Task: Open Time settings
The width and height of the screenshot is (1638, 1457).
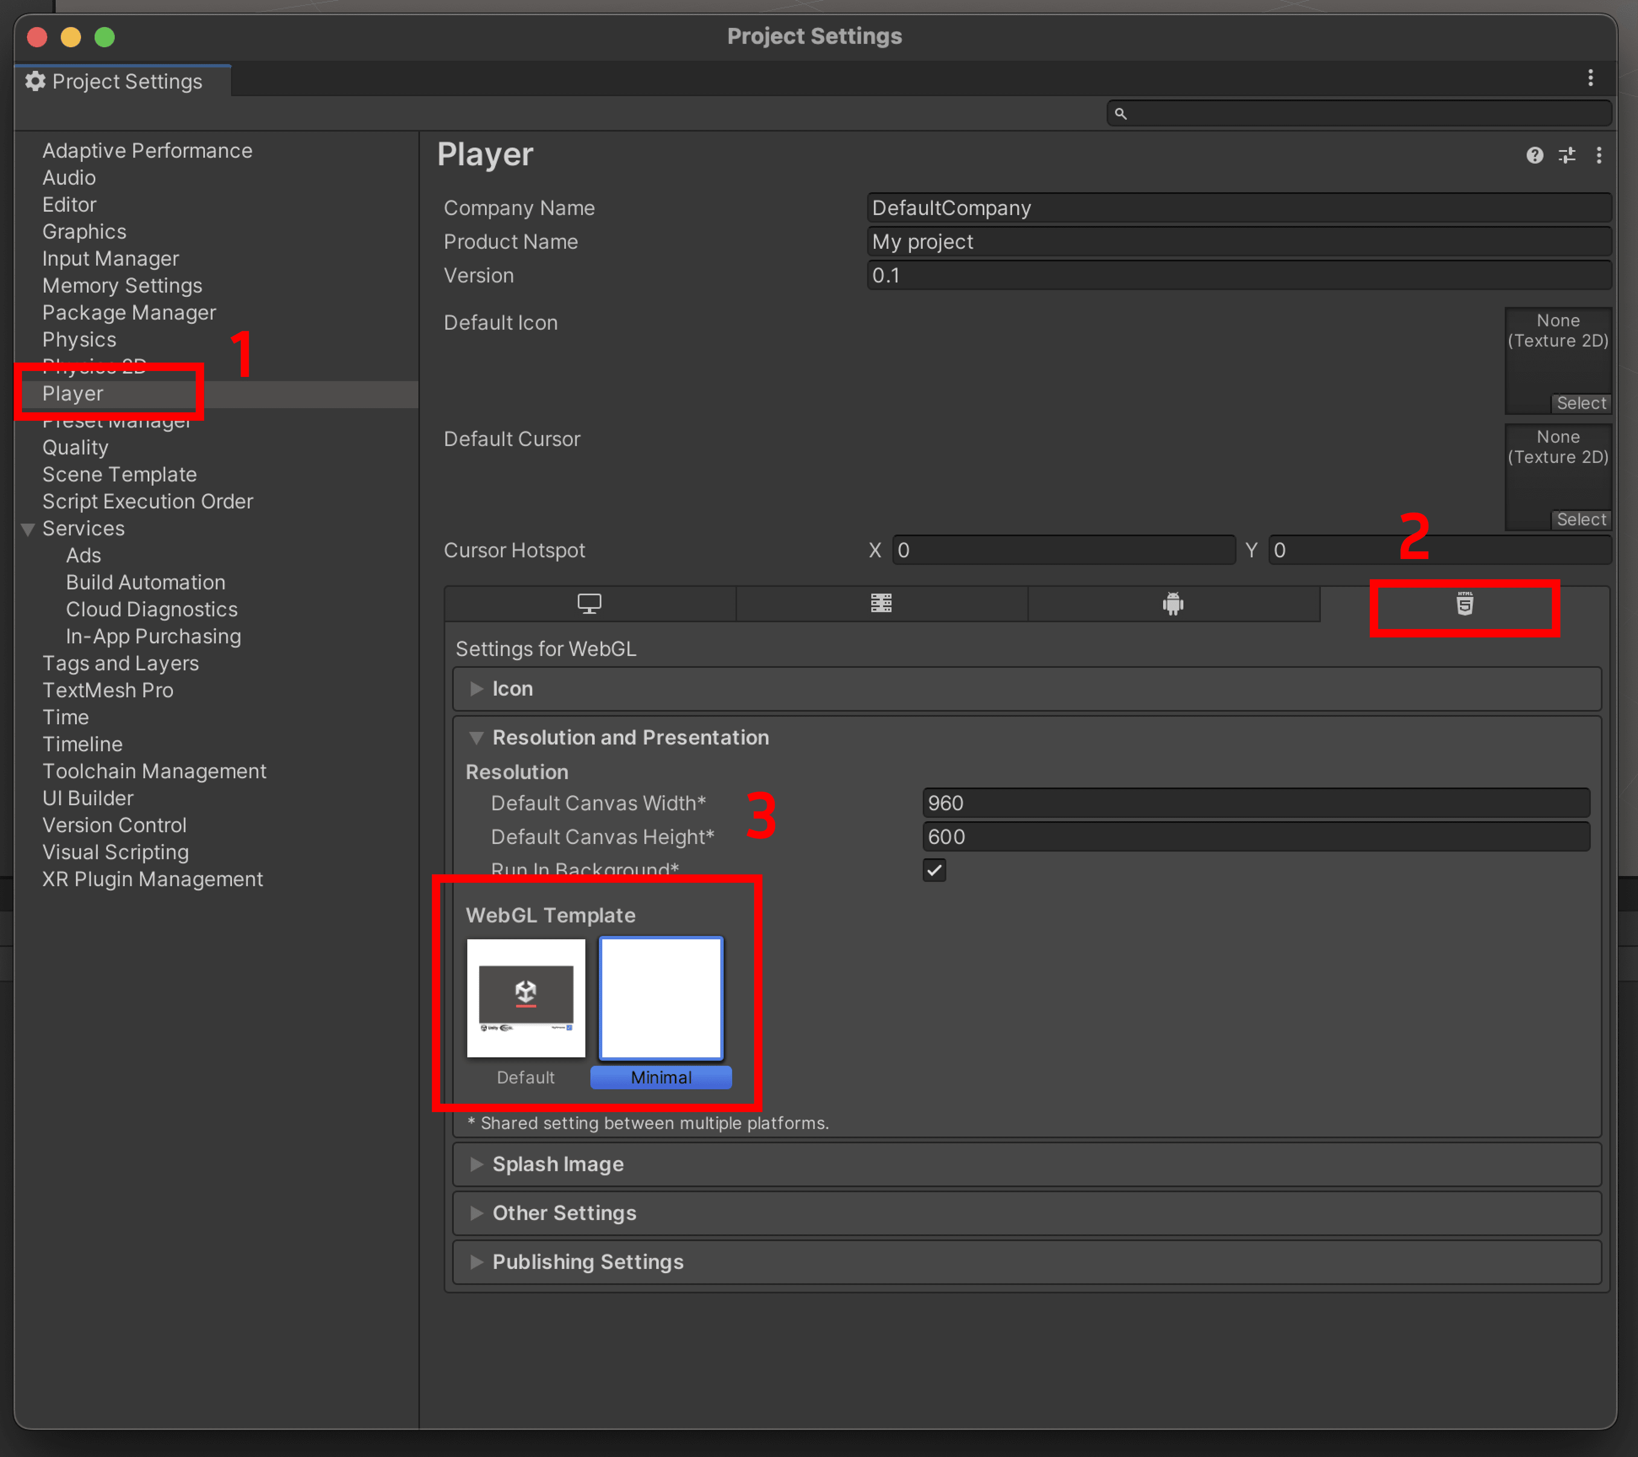Action: (x=65, y=718)
